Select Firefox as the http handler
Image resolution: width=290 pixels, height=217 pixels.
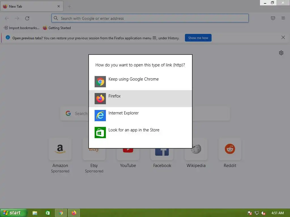coord(140,99)
